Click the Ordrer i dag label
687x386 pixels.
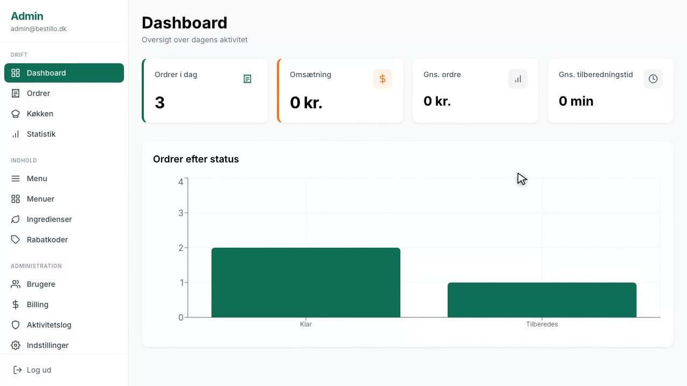pos(176,75)
